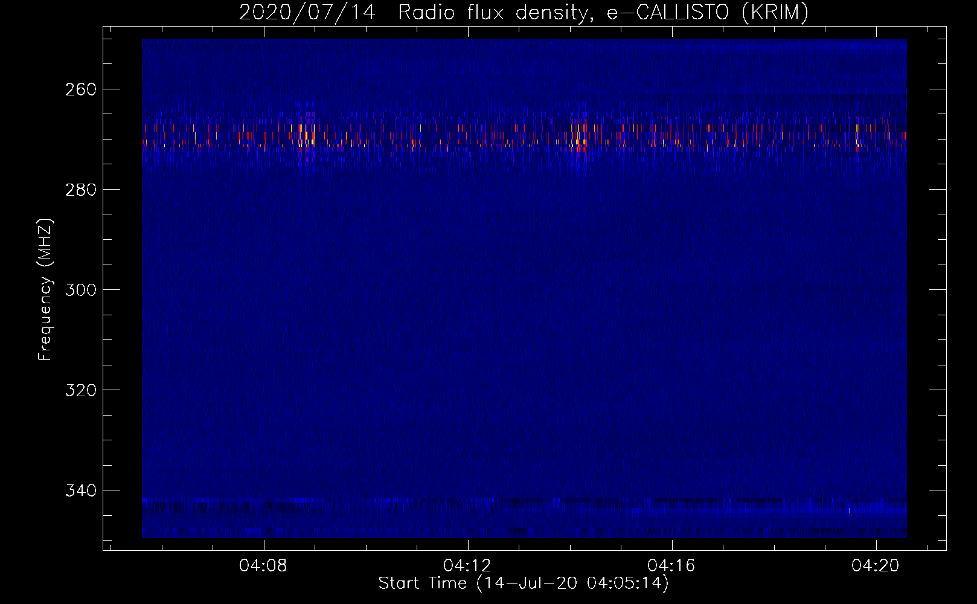Click the 340 frequency tick label
Image resolution: width=977 pixels, height=604 pixels.
coord(80,490)
